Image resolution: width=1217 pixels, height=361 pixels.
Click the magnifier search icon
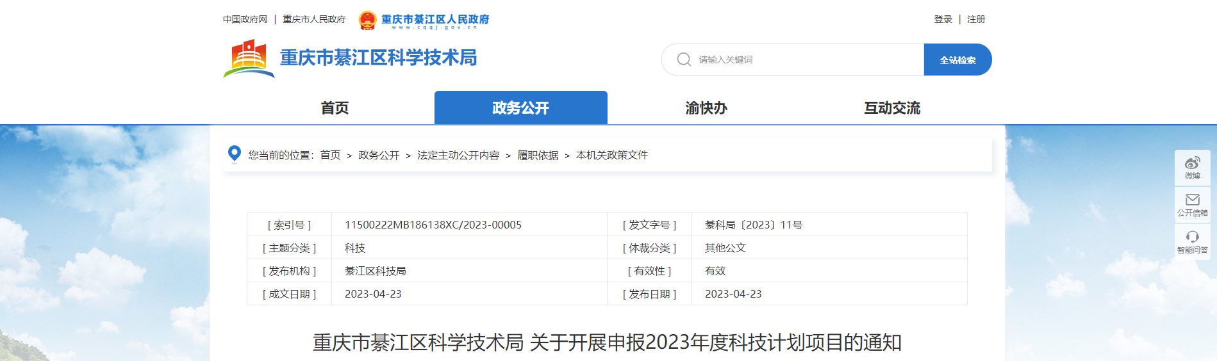pyautogui.click(x=684, y=60)
